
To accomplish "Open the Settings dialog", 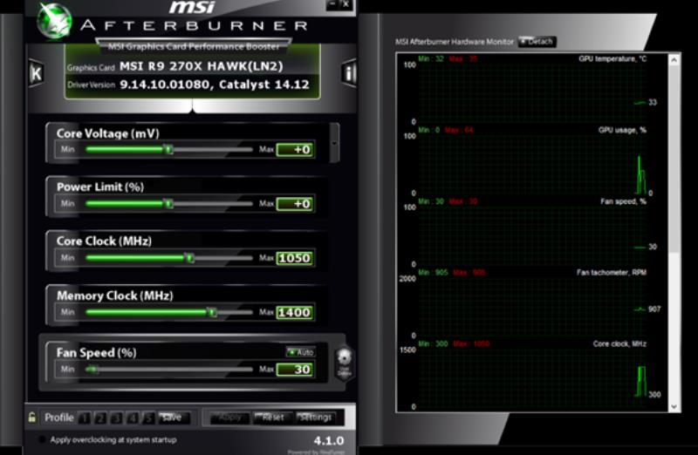I will (316, 418).
